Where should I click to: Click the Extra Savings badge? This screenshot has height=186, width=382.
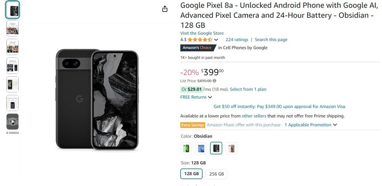[192, 125]
